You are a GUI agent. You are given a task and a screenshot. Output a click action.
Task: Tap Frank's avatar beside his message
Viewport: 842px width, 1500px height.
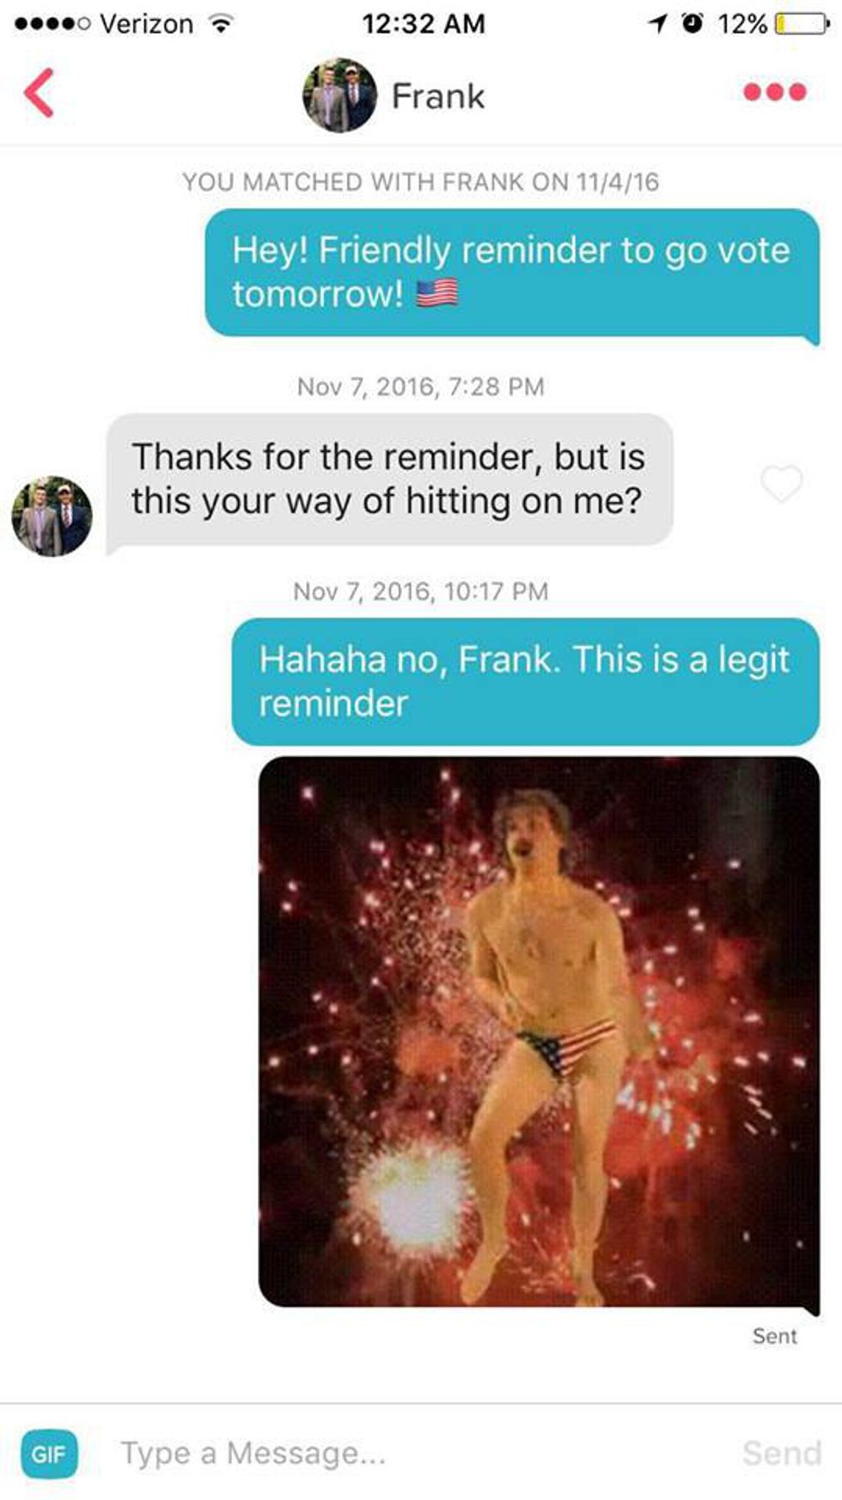point(52,516)
